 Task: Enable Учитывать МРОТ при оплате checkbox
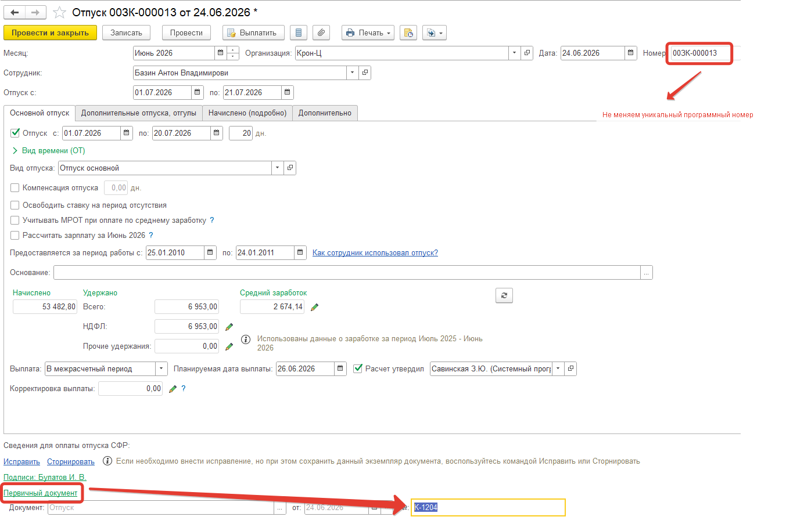tap(15, 220)
